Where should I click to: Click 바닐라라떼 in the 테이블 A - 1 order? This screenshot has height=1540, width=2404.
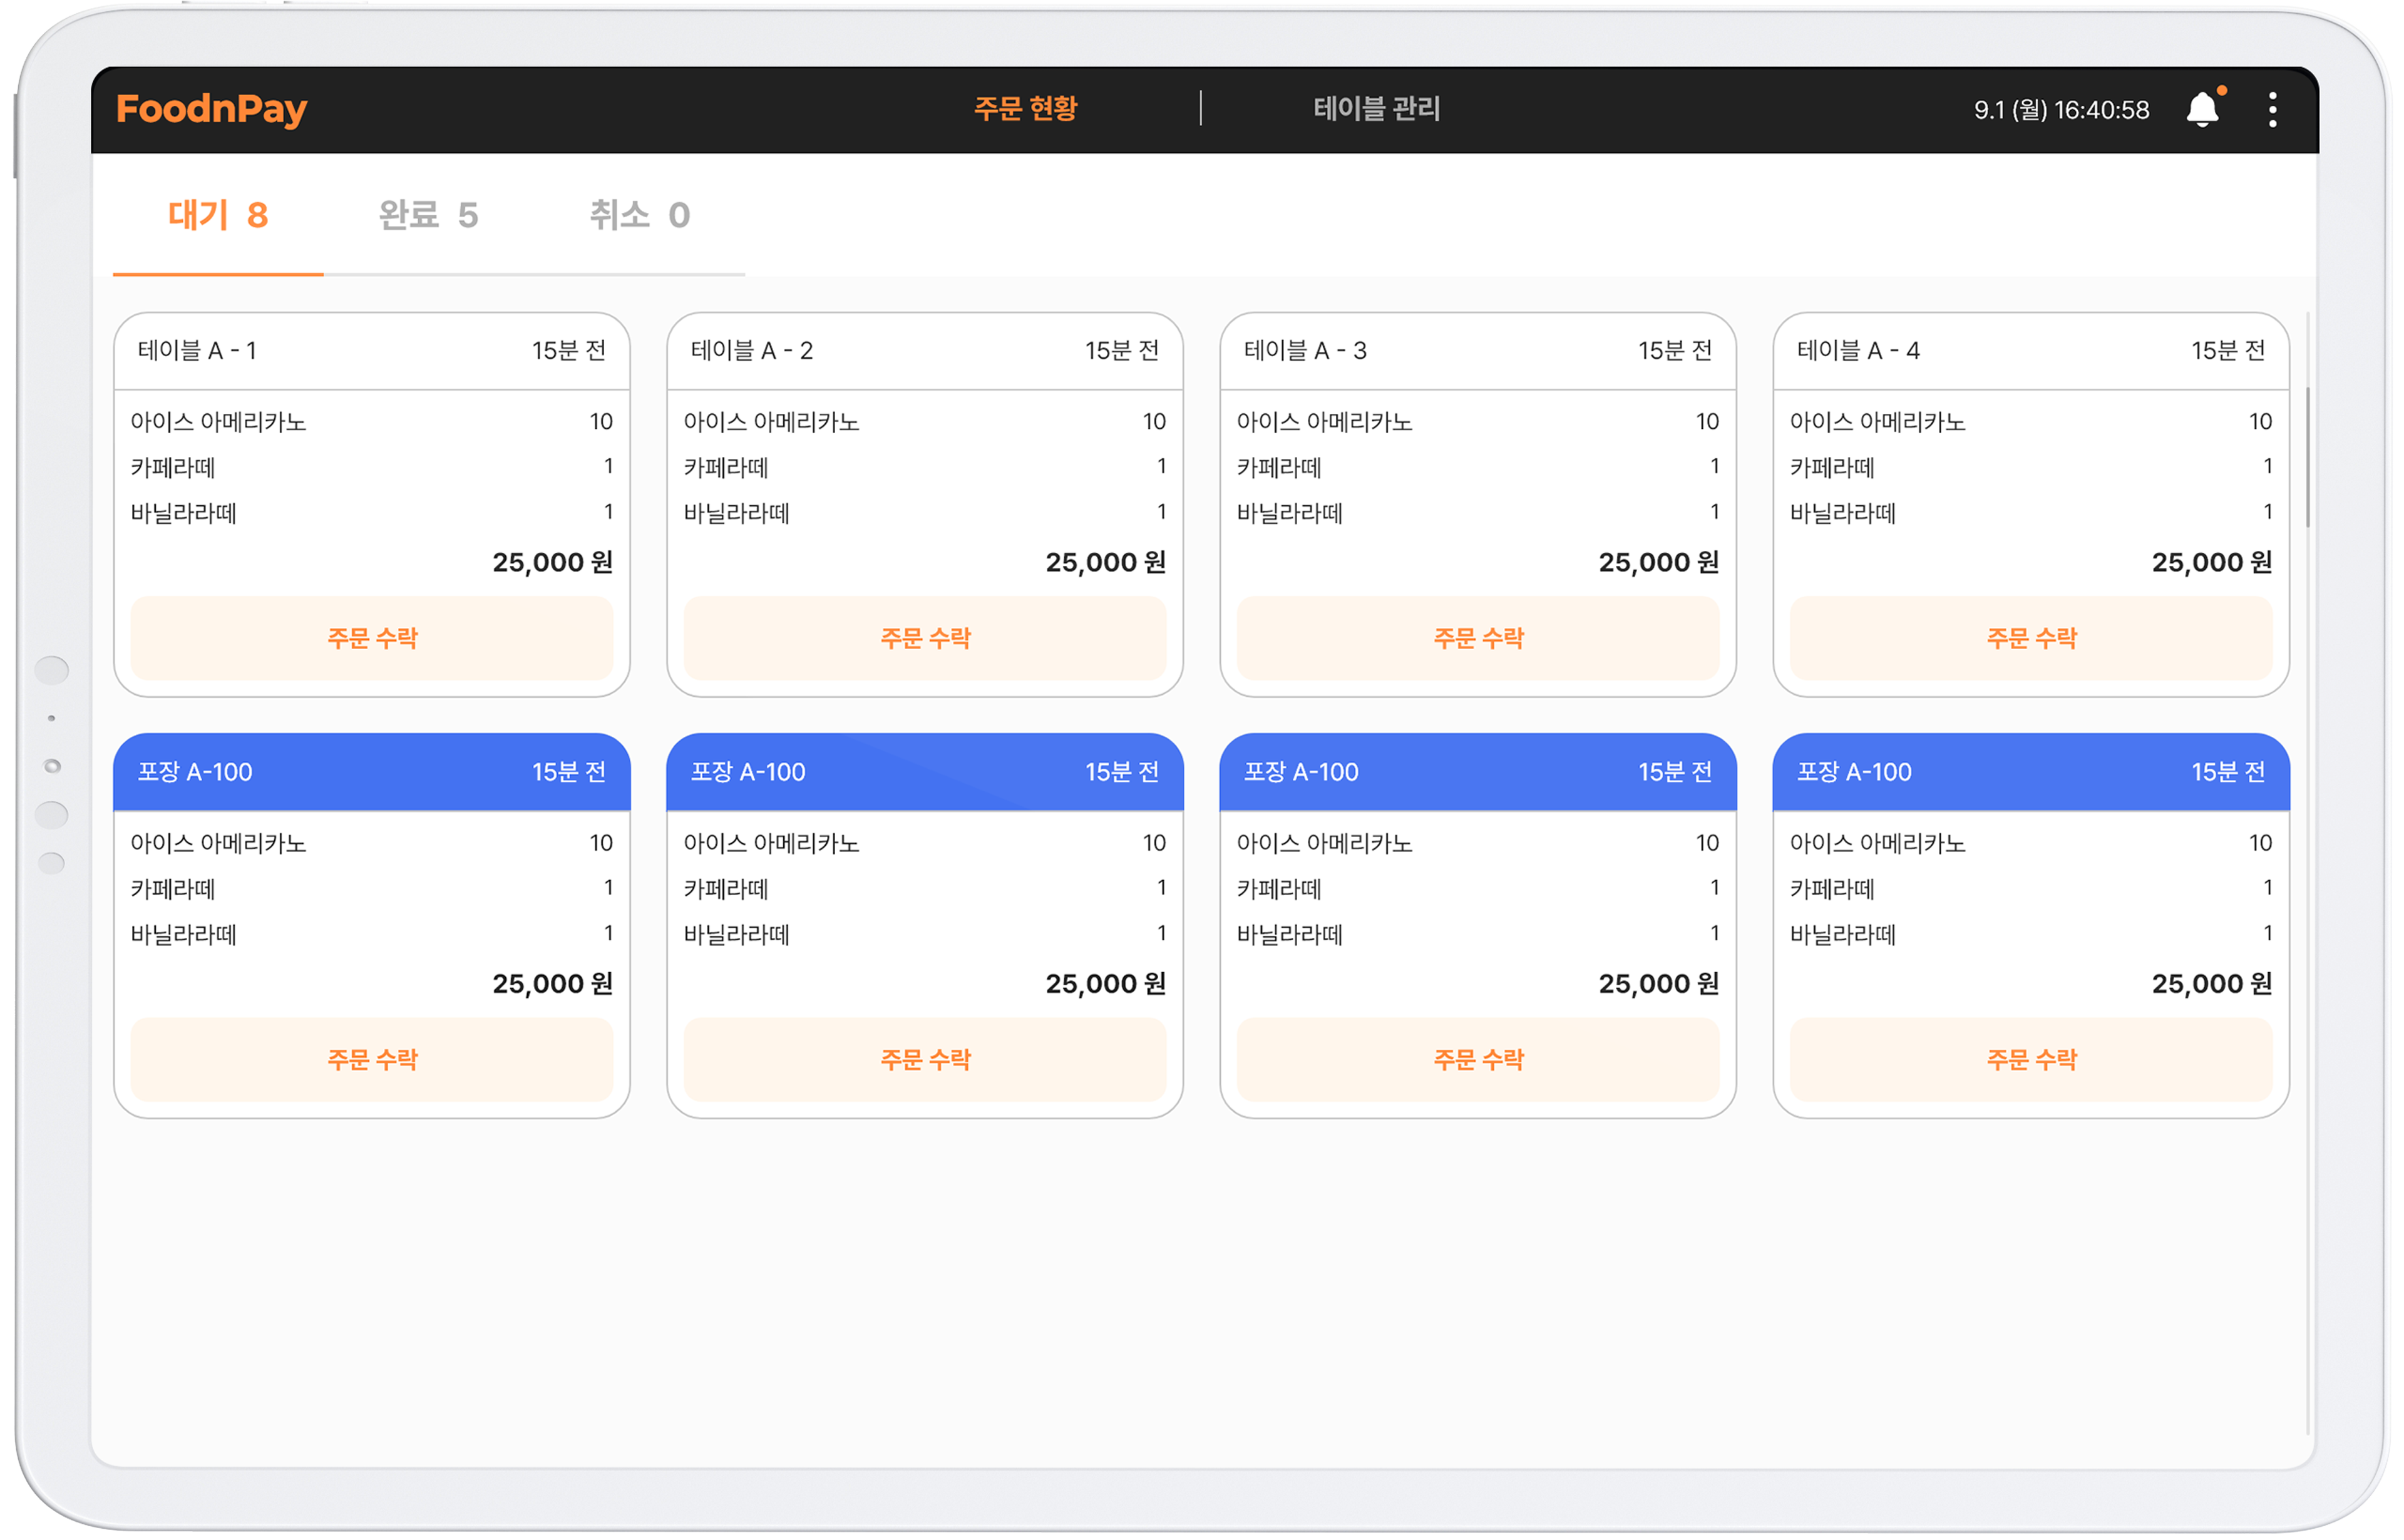(x=183, y=513)
